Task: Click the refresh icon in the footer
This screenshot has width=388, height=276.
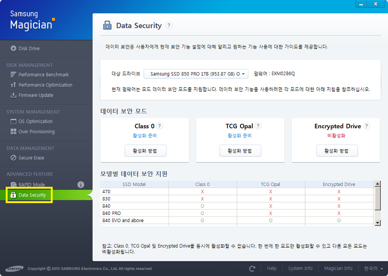Action: [252, 269]
